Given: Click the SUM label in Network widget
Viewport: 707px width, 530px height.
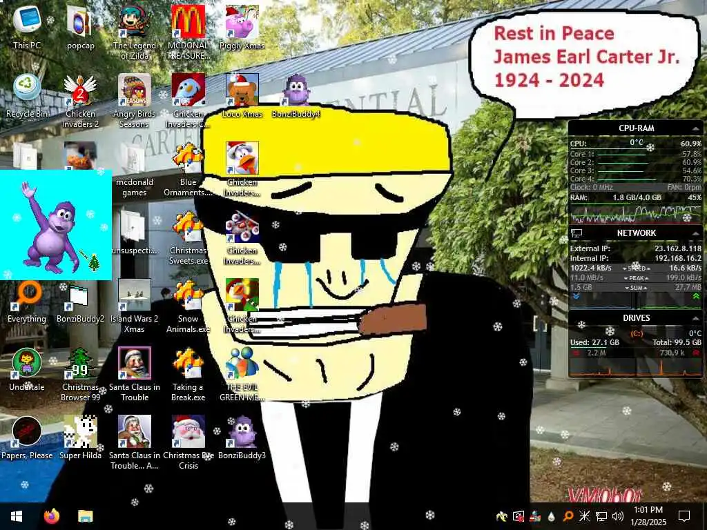Looking at the screenshot, I should (636, 288).
